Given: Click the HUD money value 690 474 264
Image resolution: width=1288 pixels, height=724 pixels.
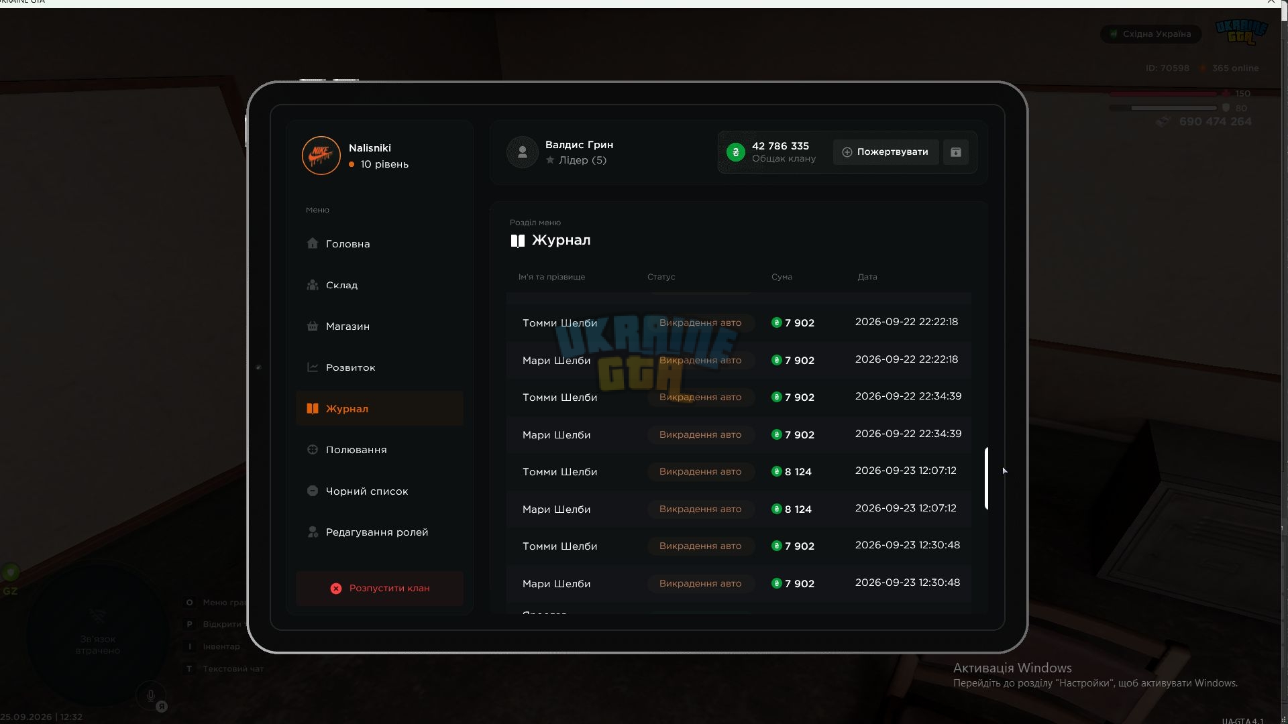Looking at the screenshot, I should click(1215, 122).
